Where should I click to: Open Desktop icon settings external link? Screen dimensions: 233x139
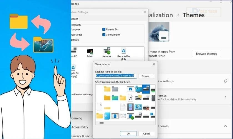tap(225, 81)
